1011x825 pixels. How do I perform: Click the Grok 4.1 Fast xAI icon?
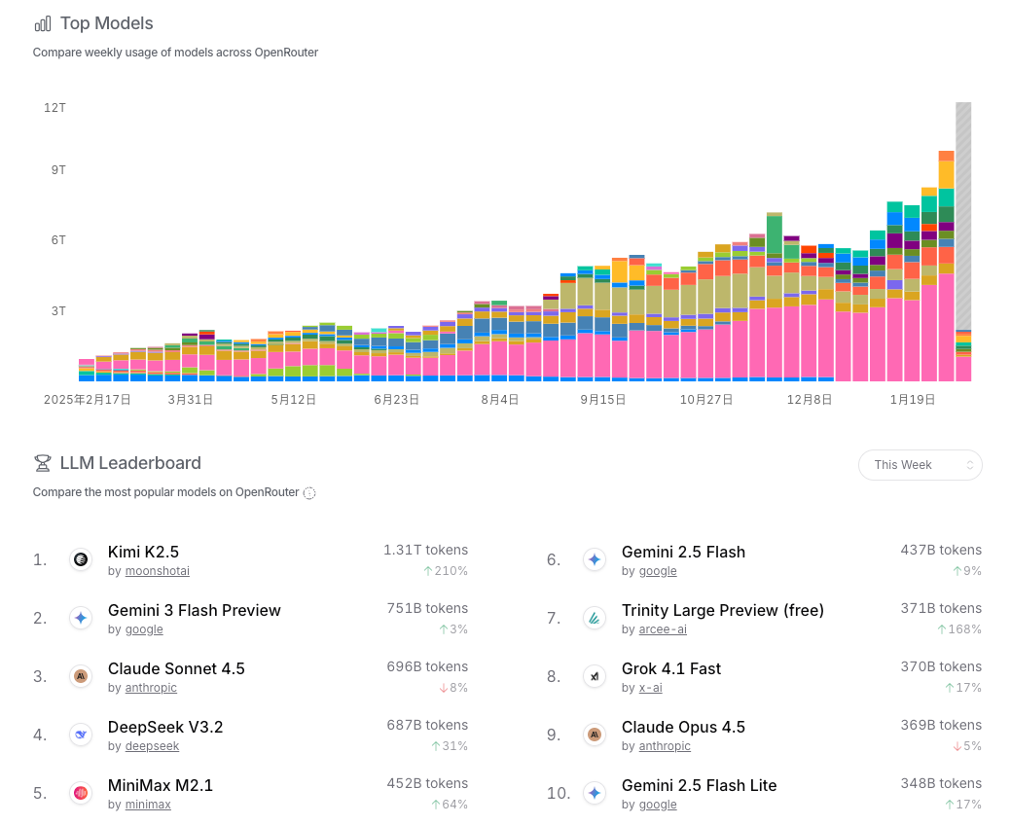[x=595, y=676]
